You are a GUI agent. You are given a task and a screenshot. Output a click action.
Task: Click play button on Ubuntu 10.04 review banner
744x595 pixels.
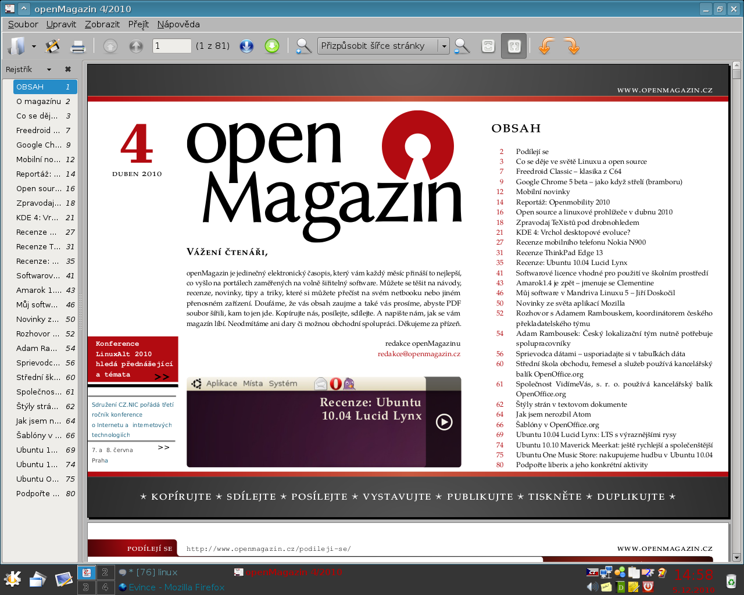[444, 422]
